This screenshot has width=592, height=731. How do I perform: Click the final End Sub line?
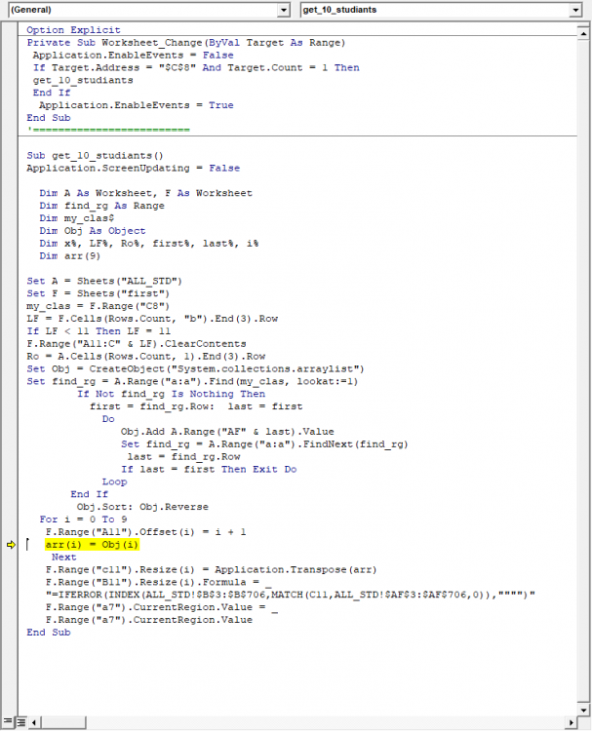[49, 633]
